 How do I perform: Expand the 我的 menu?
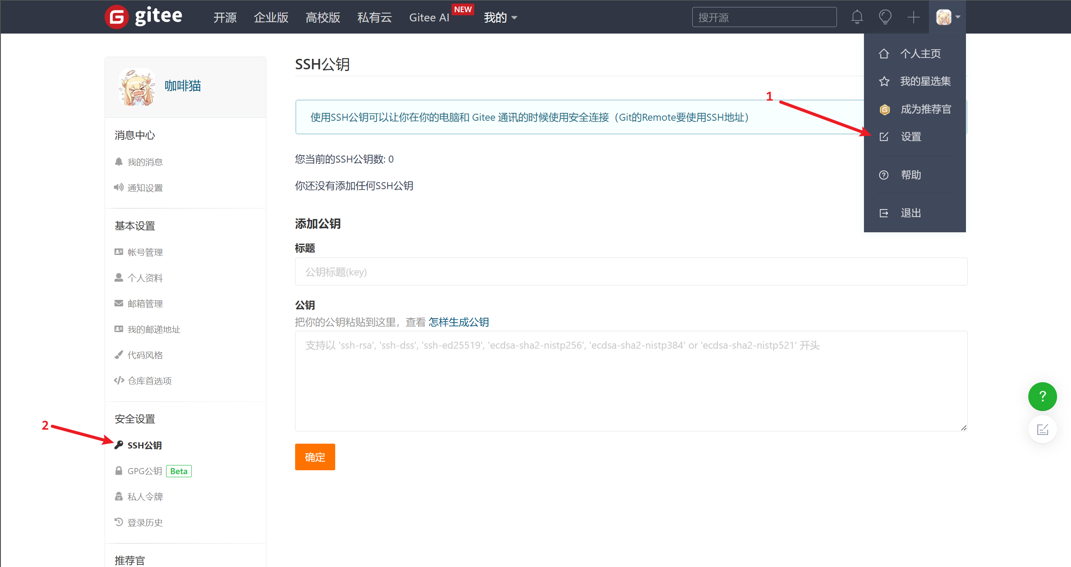tap(500, 17)
